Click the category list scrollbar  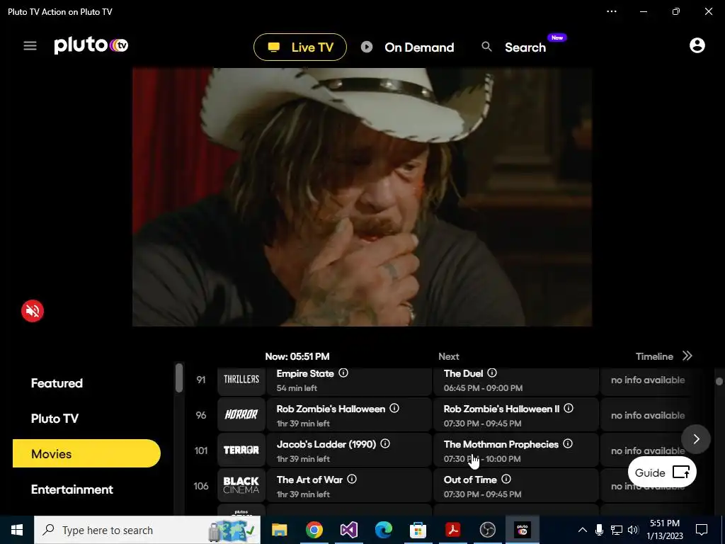click(179, 378)
